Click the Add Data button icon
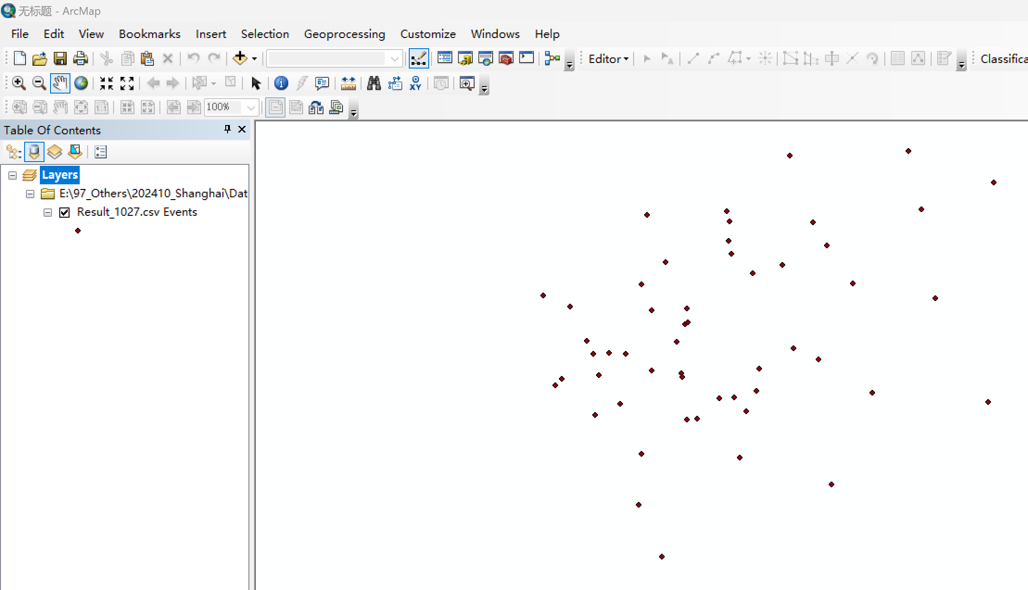The height and width of the screenshot is (590, 1028). point(240,58)
